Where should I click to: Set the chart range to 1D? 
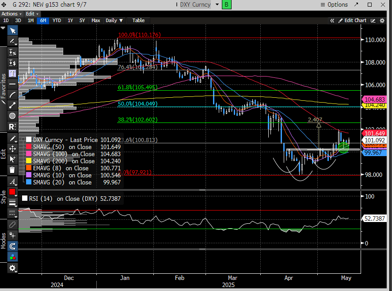coord(6,20)
